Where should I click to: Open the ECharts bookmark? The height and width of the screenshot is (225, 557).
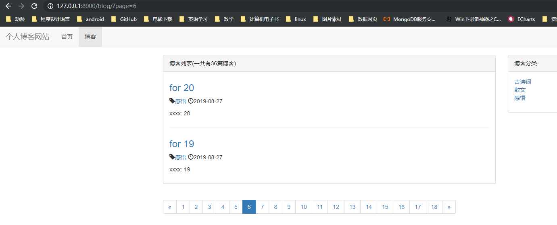(522, 19)
